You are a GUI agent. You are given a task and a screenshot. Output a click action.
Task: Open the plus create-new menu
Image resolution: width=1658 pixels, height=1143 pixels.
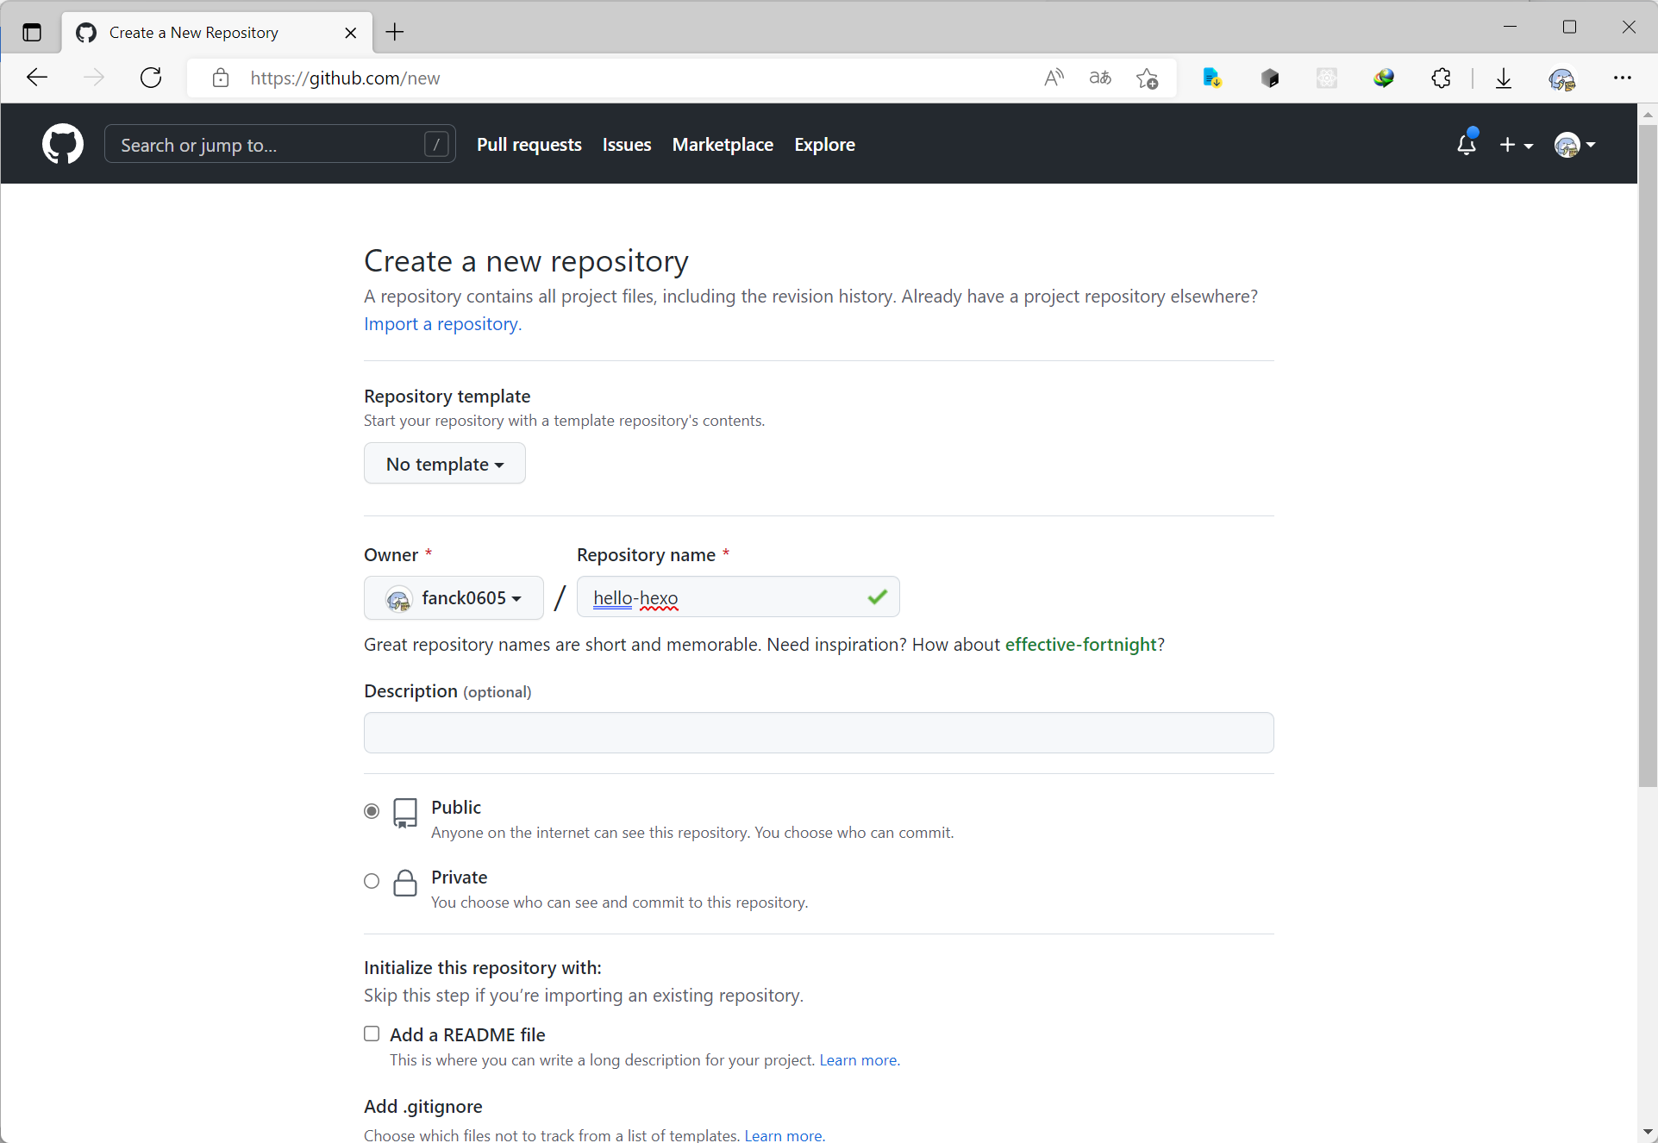(1516, 145)
